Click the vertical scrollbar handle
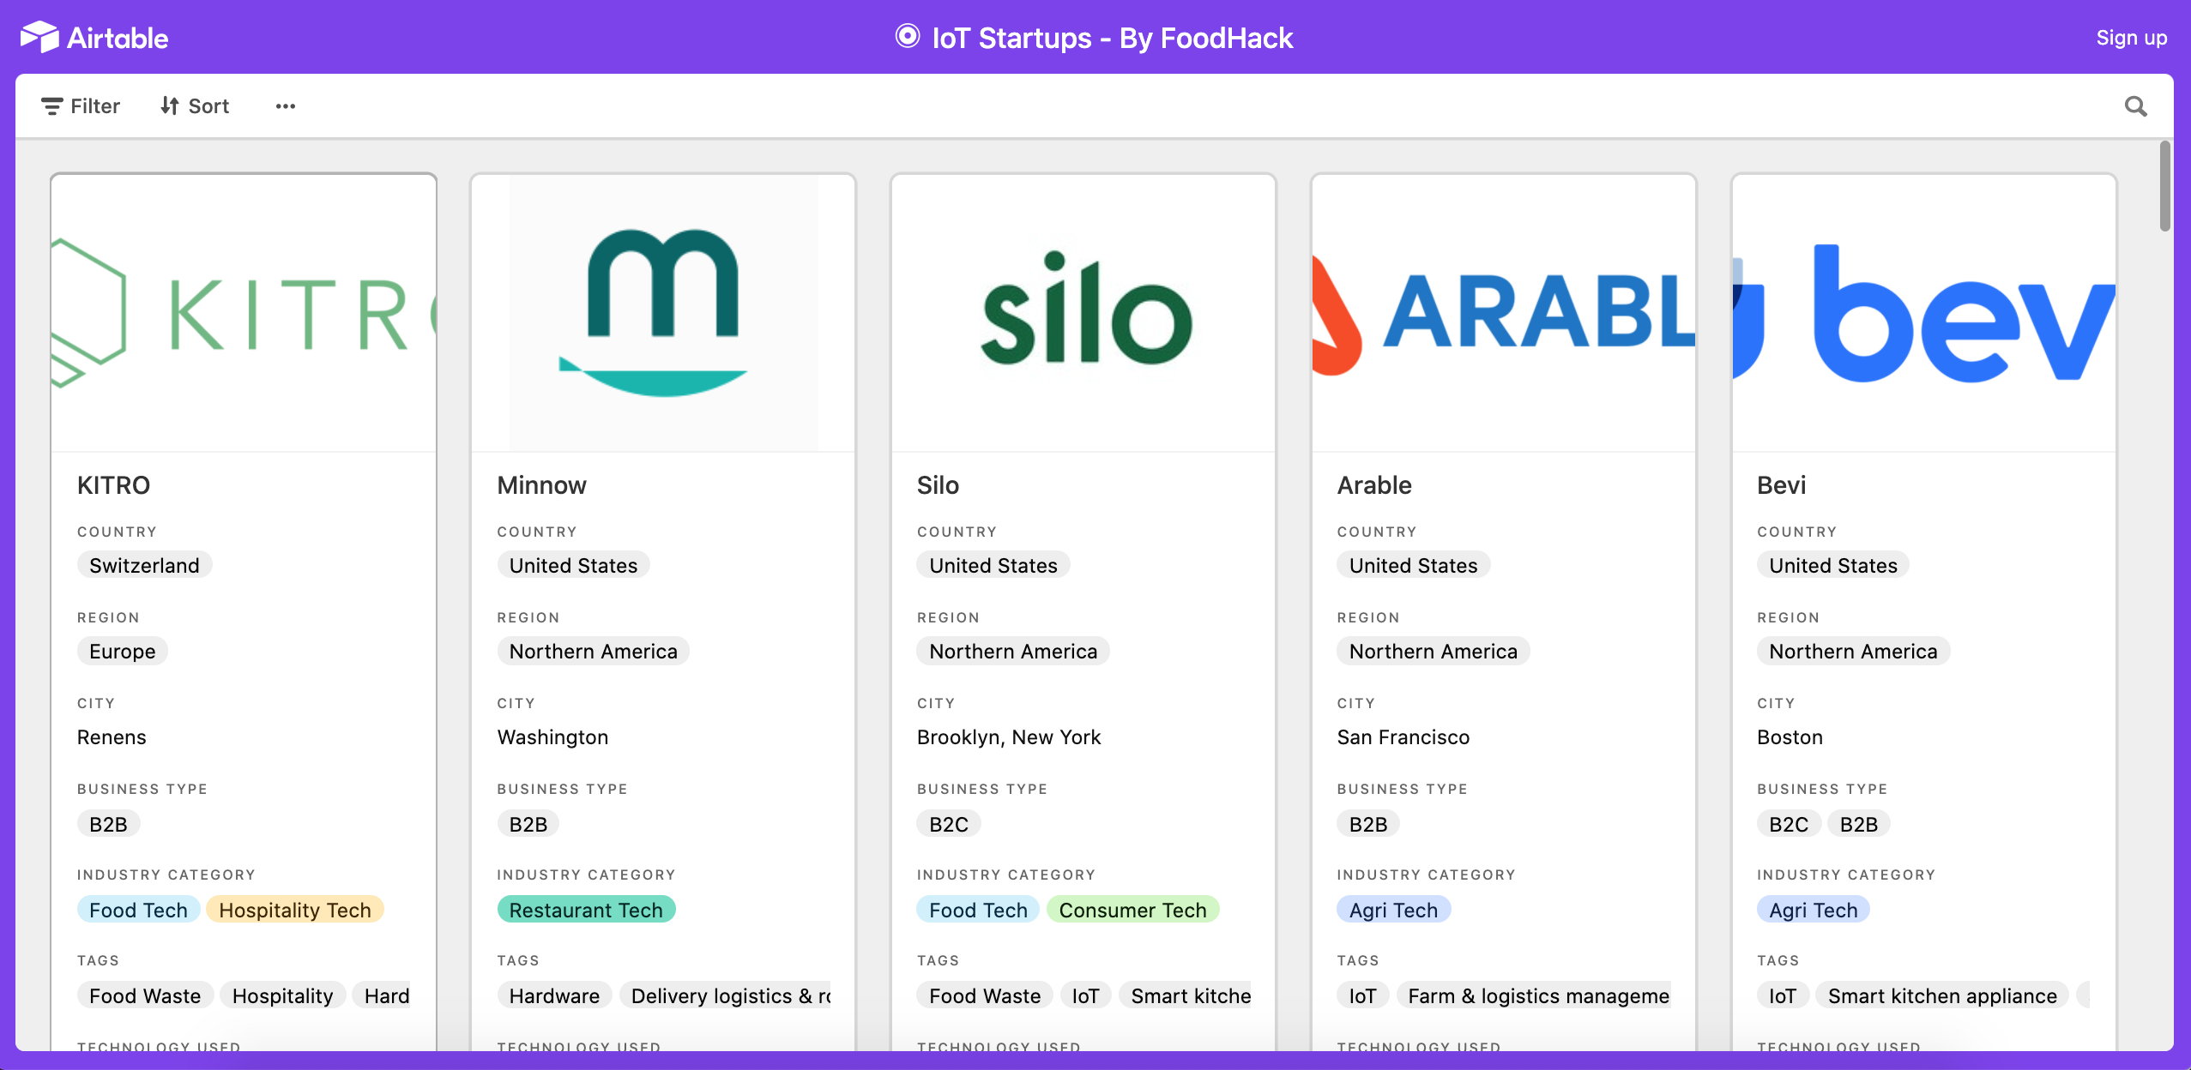The width and height of the screenshot is (2191, 1070). click(x=2164, y=186)
